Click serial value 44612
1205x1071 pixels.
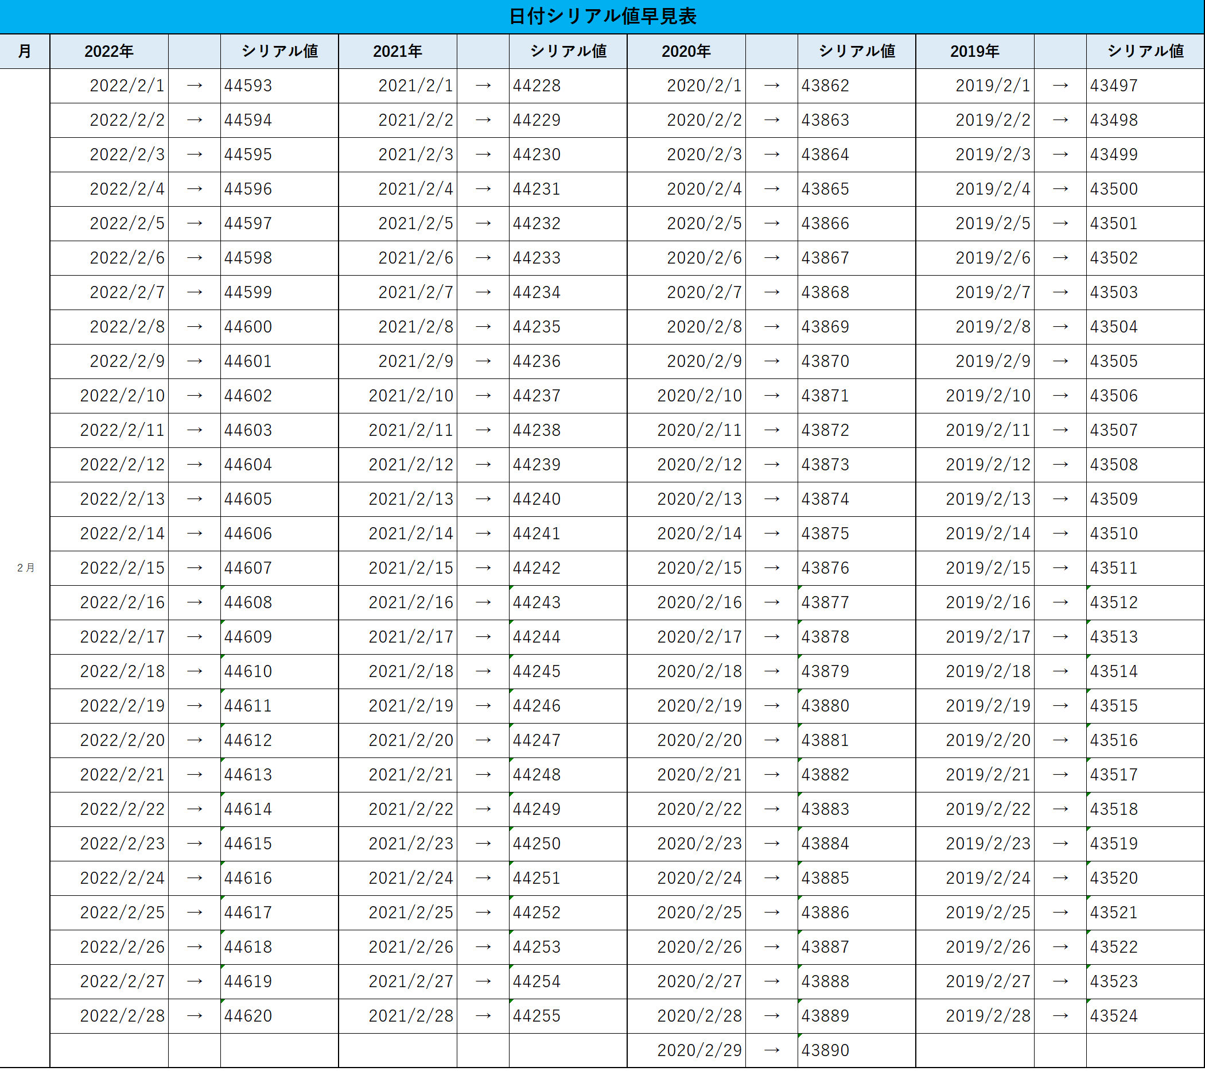tap(279, 741)
